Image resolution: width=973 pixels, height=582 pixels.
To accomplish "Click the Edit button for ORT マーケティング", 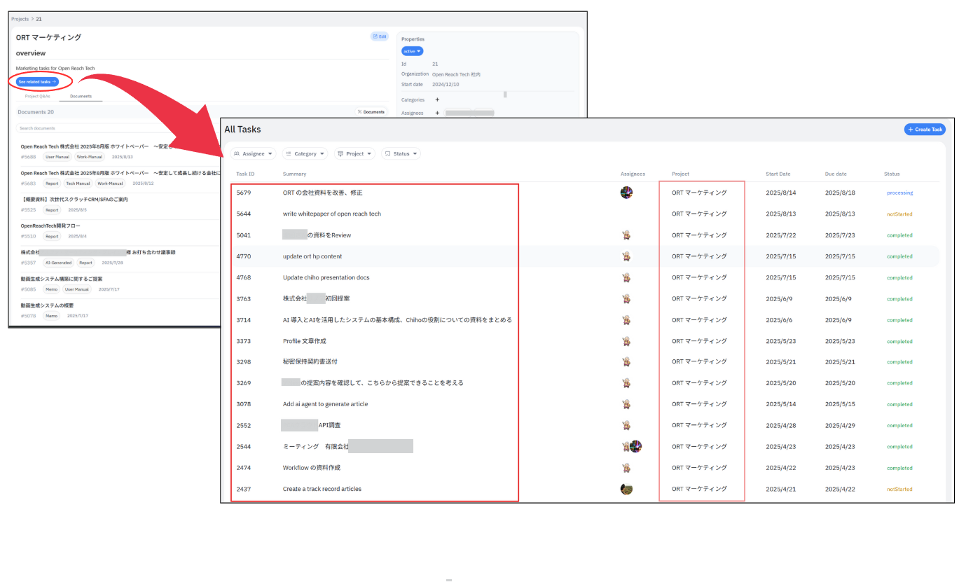I will click(x=379, y=36).
